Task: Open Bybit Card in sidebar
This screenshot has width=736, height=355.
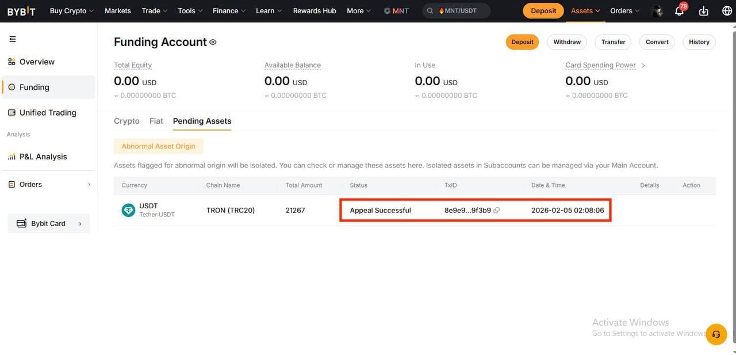Action: tap(49, 223)
